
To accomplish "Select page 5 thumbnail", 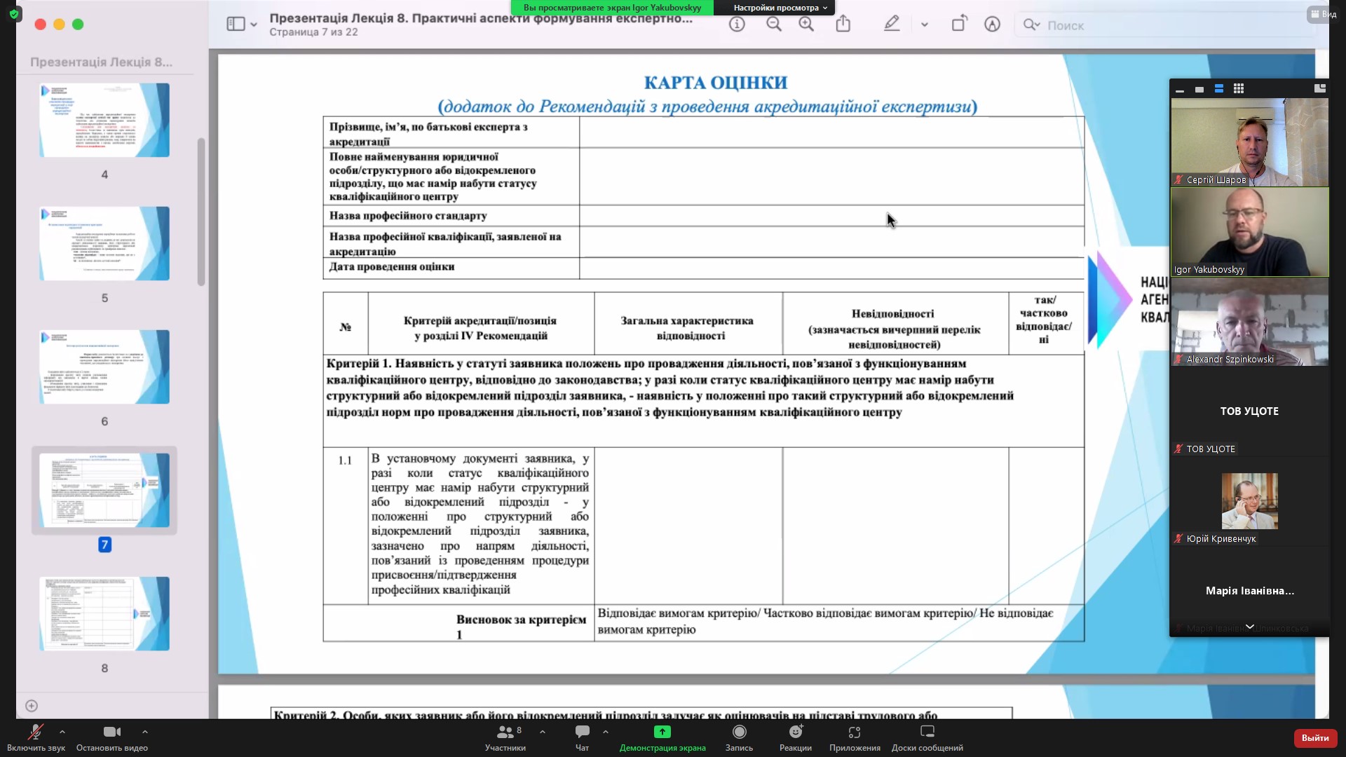I will 104,243.
